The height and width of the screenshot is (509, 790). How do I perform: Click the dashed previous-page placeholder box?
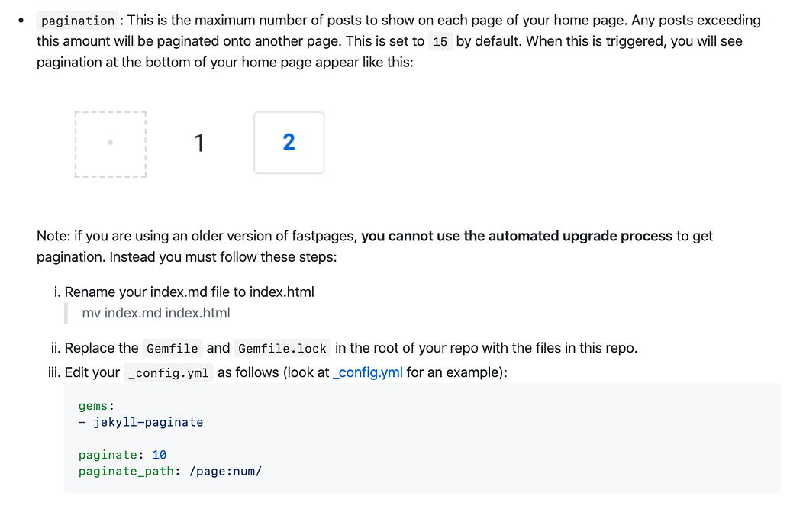(x=110, y=143)
